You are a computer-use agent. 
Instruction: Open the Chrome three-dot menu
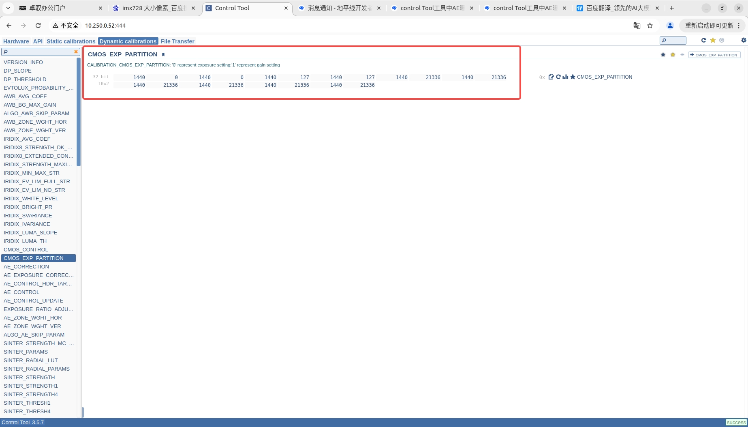pyautogui.click(x=739, y=26)
